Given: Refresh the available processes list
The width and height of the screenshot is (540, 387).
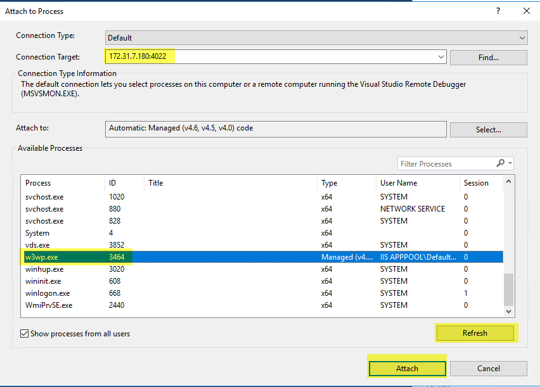Looking at the screenshot, I should coord(475,333).
